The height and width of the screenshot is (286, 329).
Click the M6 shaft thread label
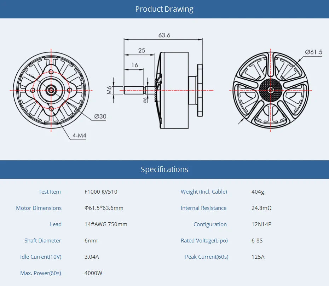109,90
